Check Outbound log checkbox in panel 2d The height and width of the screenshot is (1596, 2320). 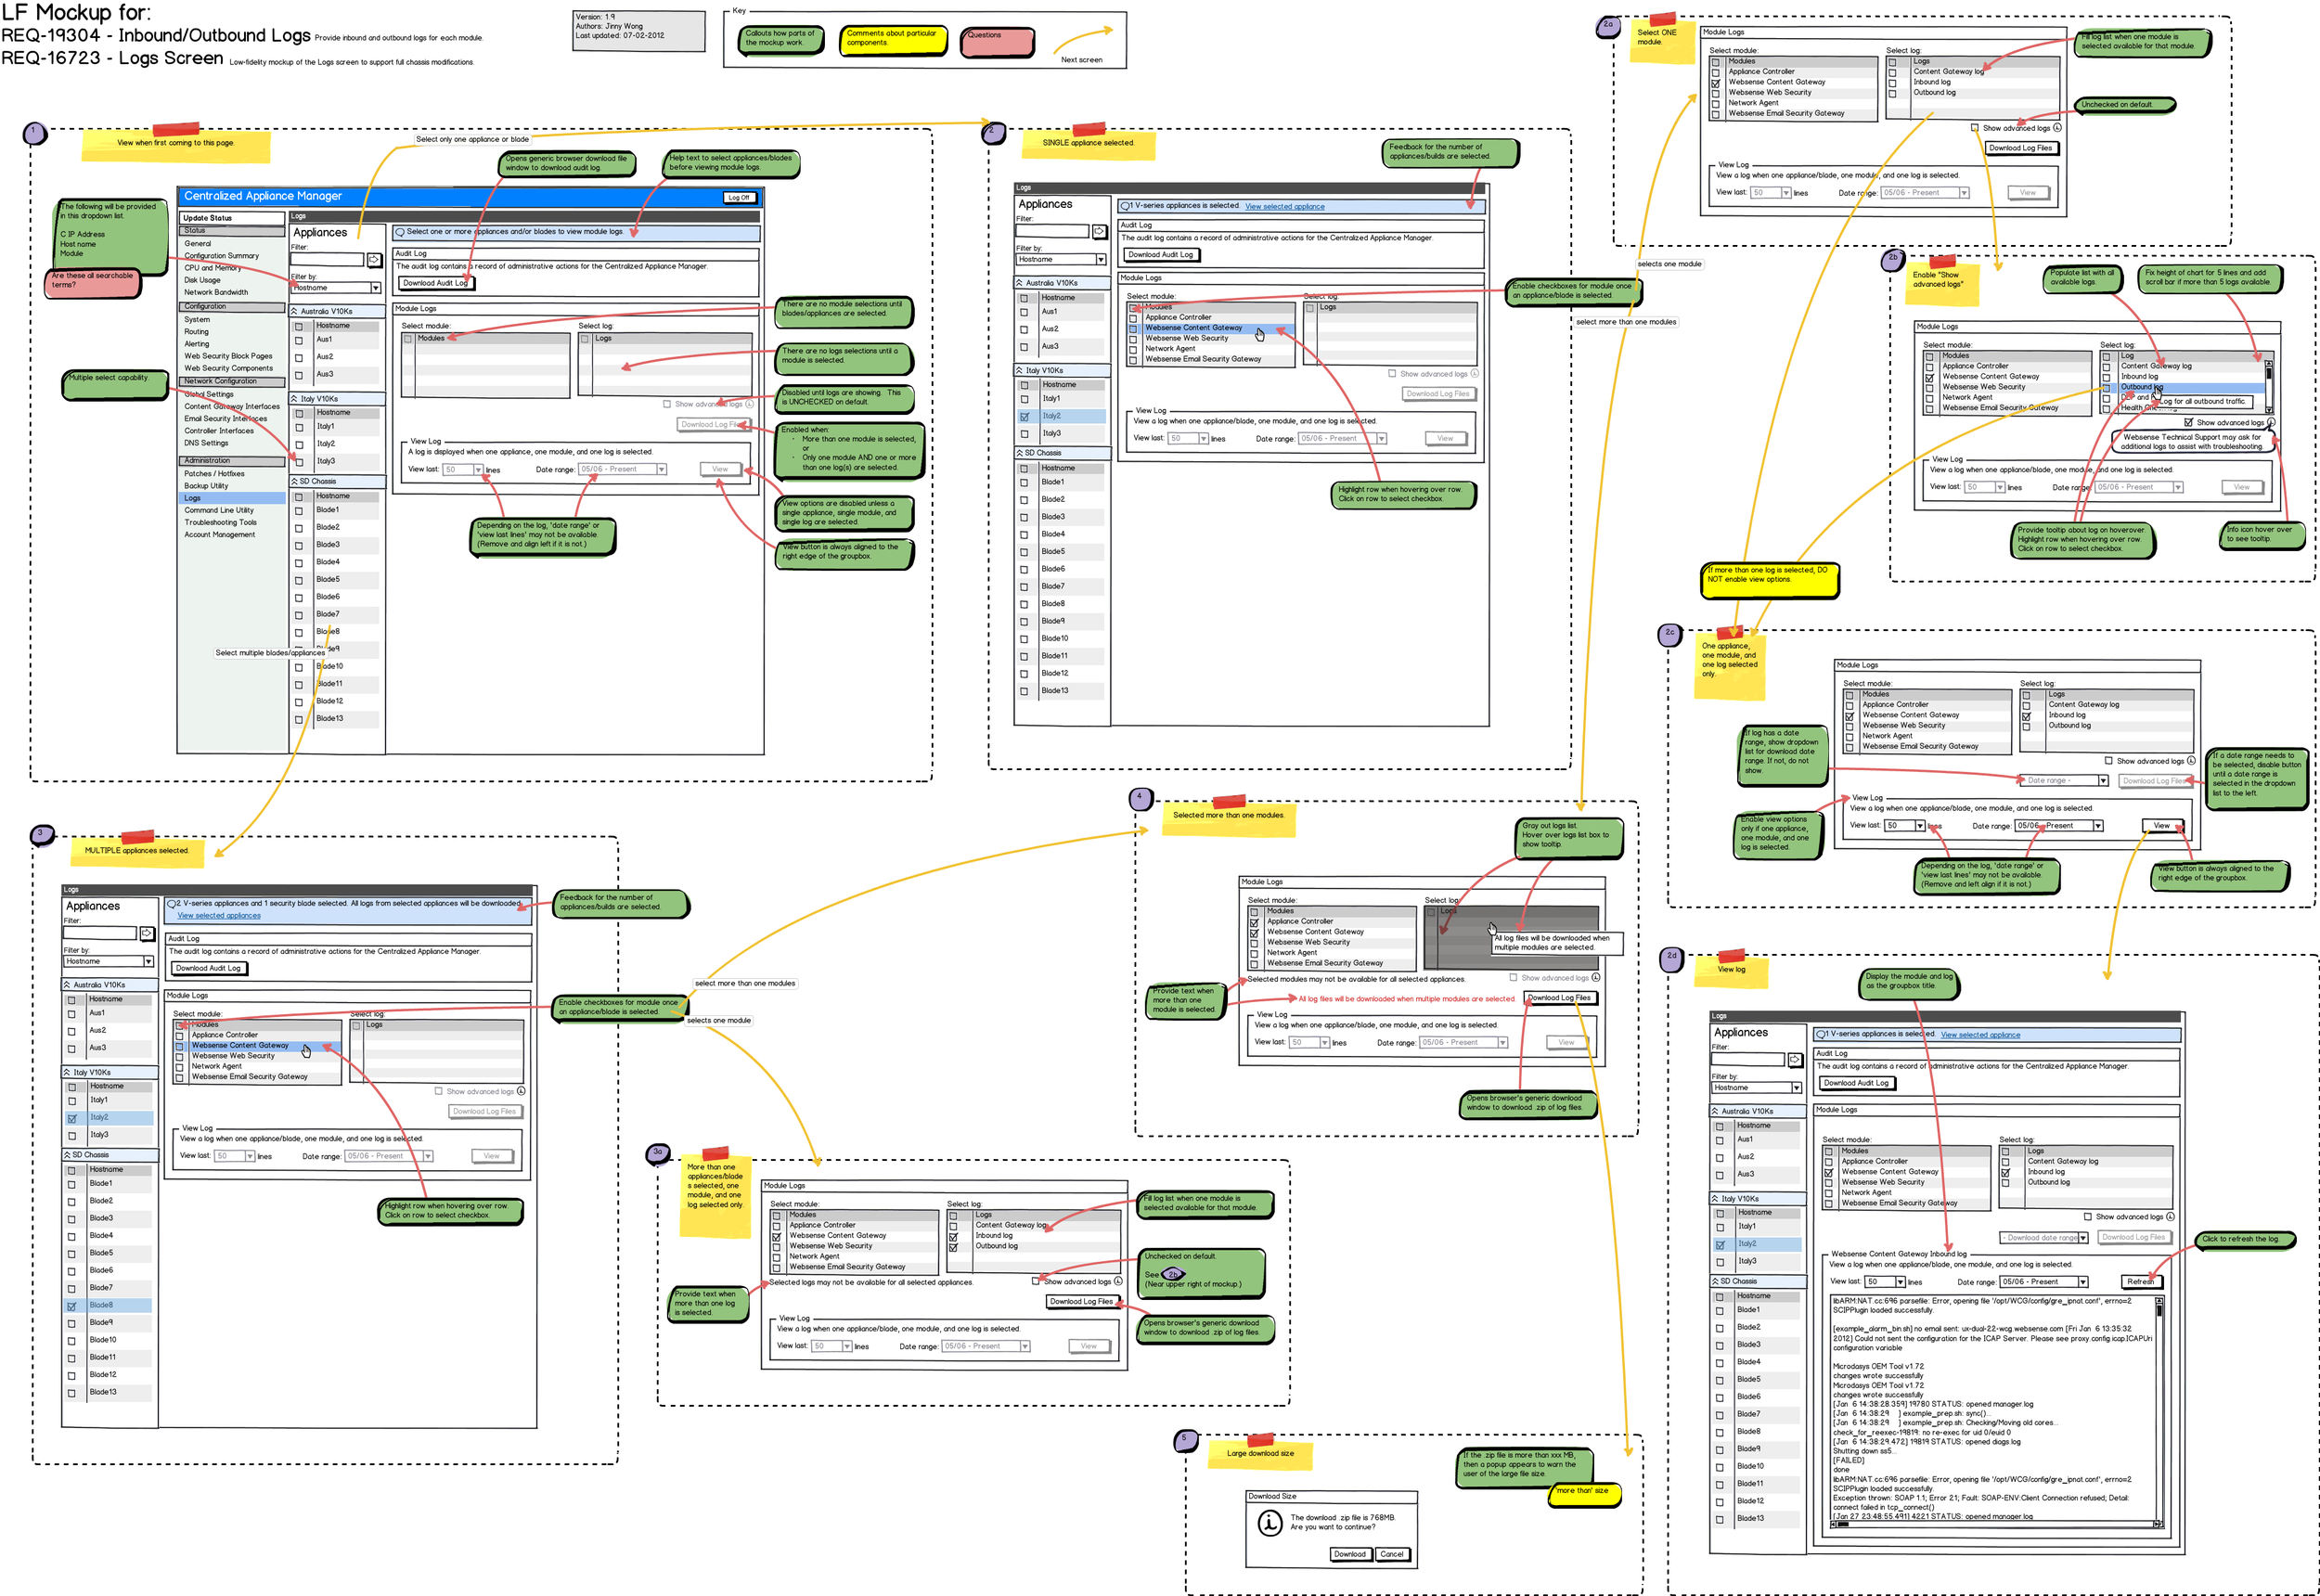point(2005,1183)
